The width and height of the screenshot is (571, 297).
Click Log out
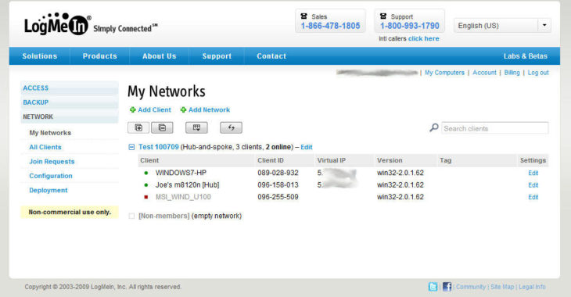pyautogui.click(x=538, y=73)
